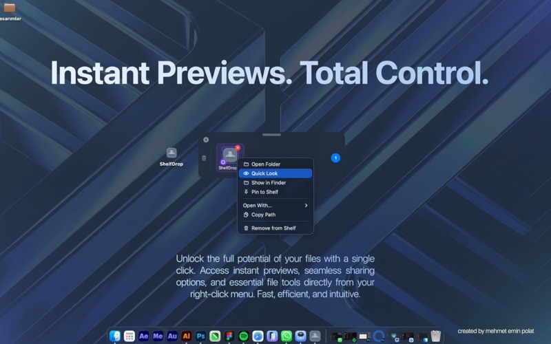Click Show in Finder menu entry
The width and height of the screenshot is (551, 344).
(x=275, y=182)
